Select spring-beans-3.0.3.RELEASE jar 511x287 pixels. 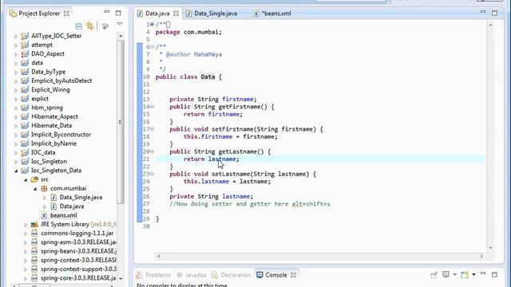78,251
